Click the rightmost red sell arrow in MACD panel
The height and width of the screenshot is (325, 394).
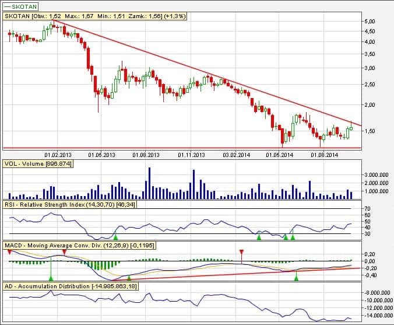tap(241, 253)
